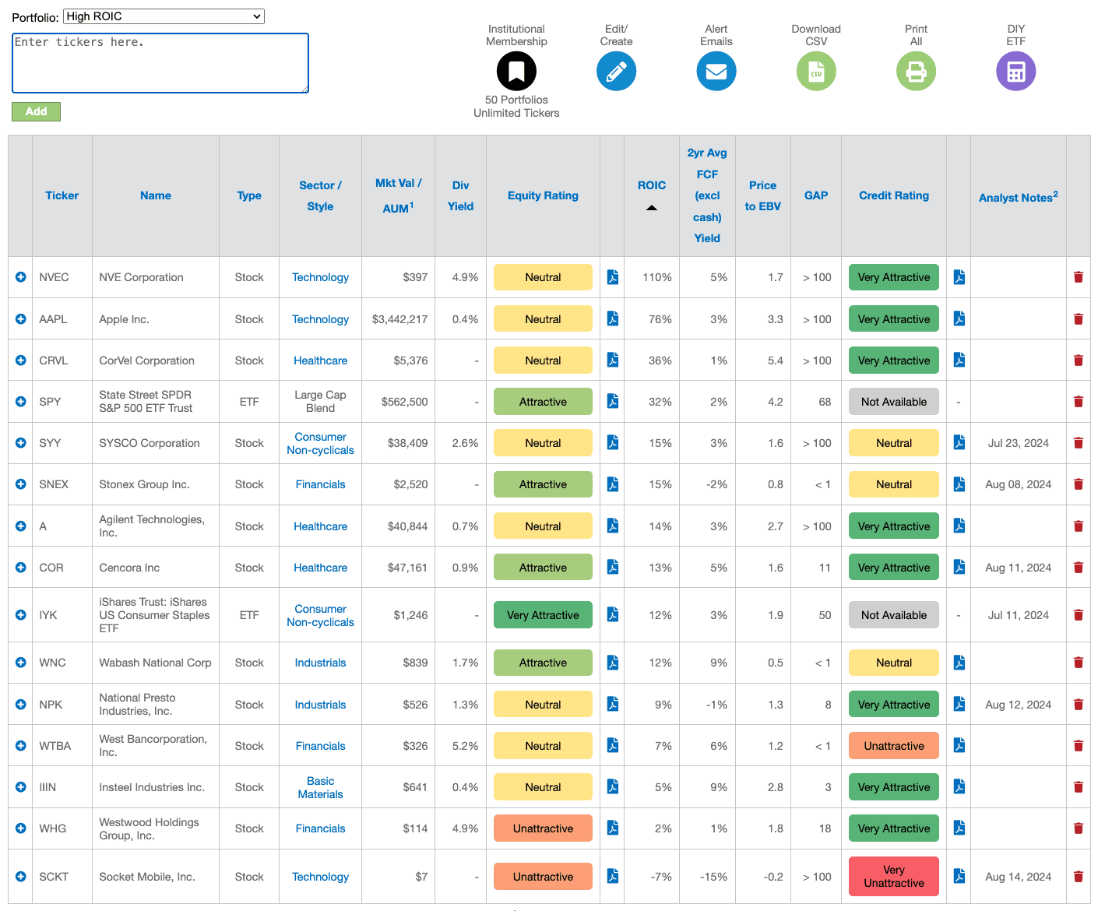1098x911 pixels.
Task: Sort by the Mkt Val / AUM header
Action: click(x=398, y=195)
